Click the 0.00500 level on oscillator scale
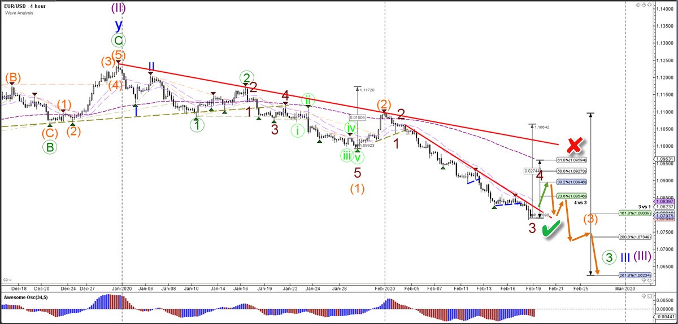The height and width of the screenshot is (324, 678). 665,300
